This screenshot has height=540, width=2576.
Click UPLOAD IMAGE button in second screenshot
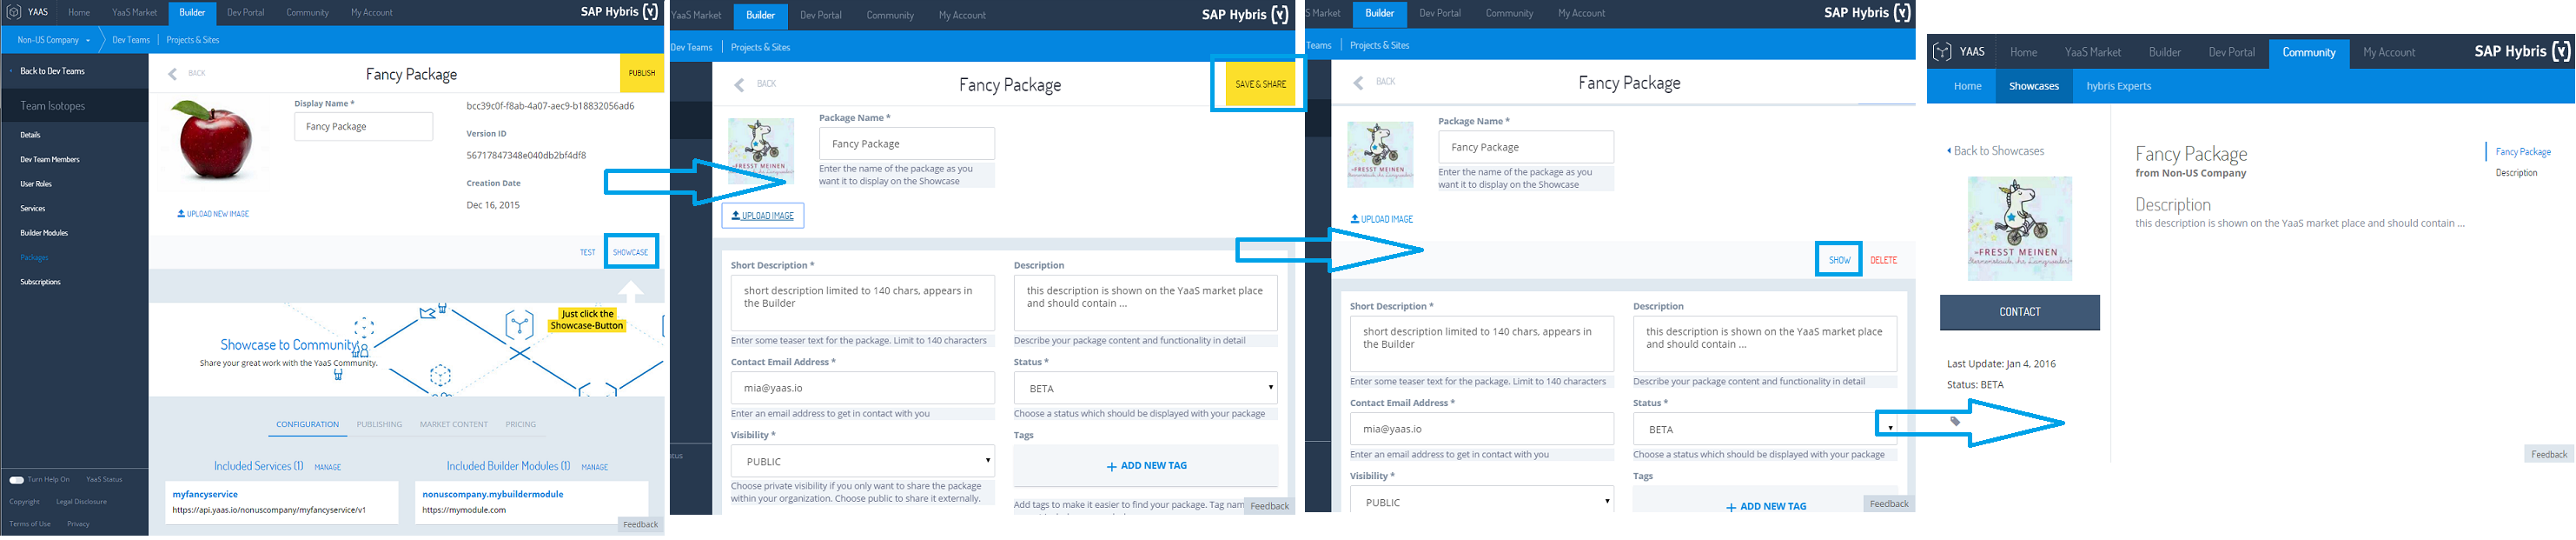coord(763,215)
